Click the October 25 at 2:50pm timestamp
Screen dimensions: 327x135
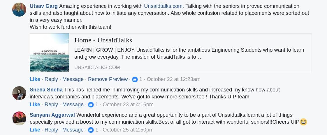click(x=128, y=130)
